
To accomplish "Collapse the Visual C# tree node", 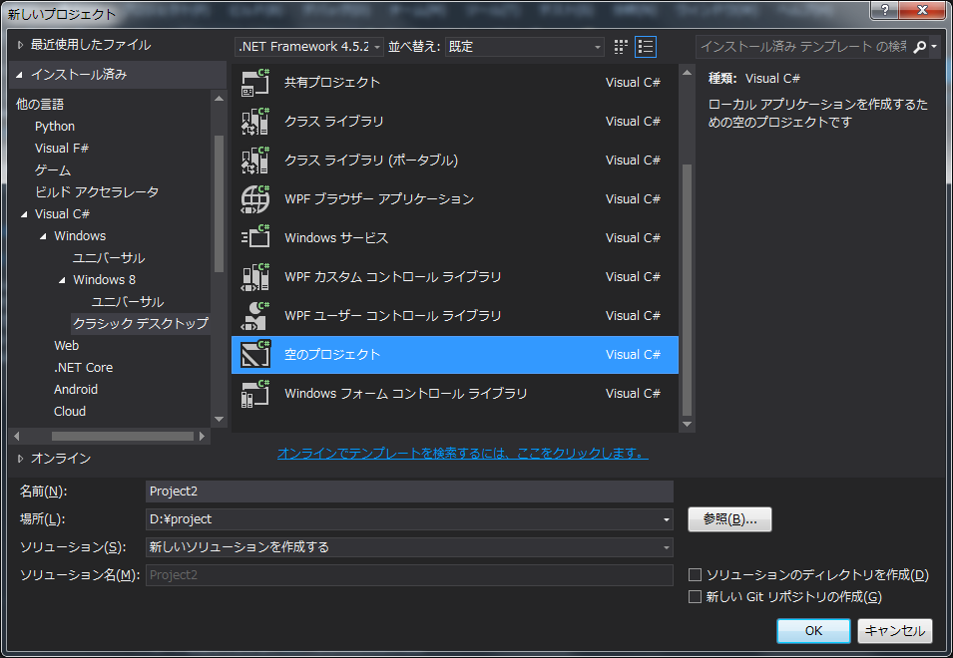I will click(x=24, y=213).
